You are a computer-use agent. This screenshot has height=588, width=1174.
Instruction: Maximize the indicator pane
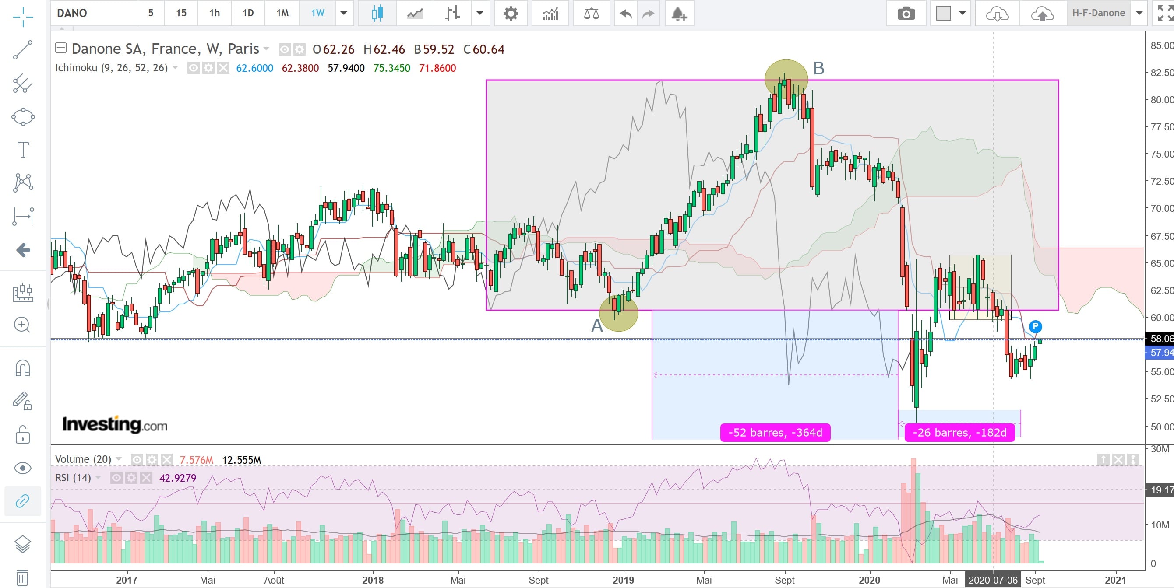pos(1133,459)
